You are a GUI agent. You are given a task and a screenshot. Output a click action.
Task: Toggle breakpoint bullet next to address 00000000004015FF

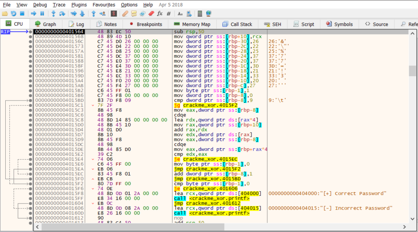31,198
